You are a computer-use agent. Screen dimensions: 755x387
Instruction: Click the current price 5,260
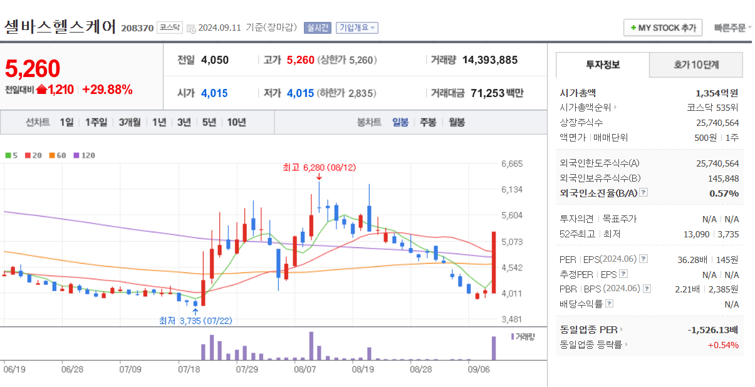click(33, 69)
